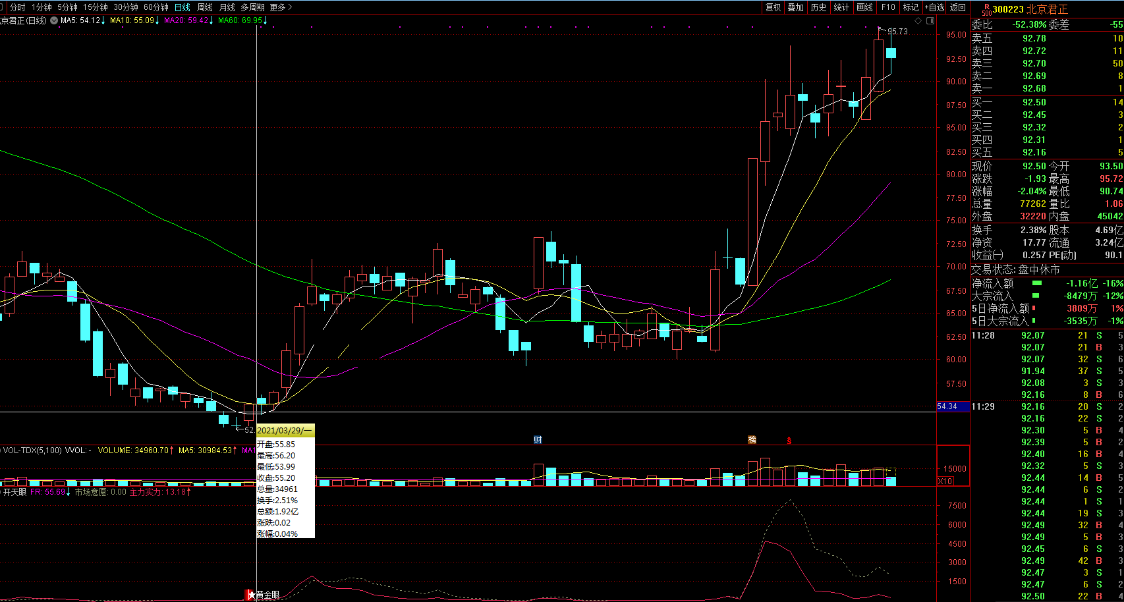Screen dimensions: 1124x602
Task: Select the 5分钟 period tab
Action: [67, 7]
